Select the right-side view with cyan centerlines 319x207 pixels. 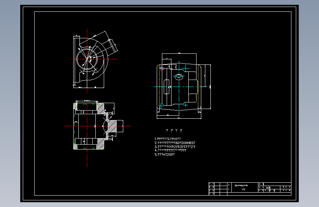click(x=182, y=86)
